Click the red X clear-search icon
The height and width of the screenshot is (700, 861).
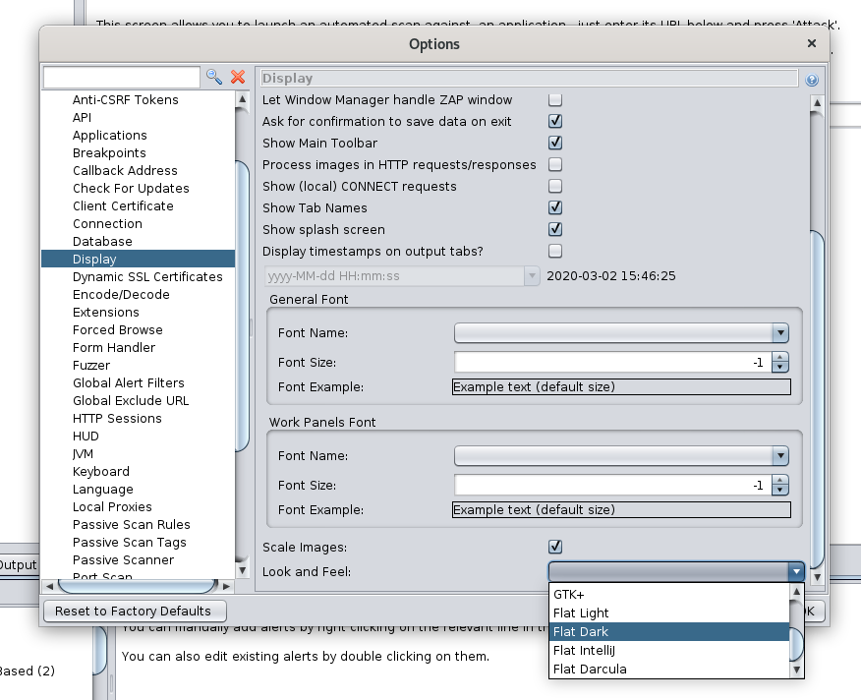coord(238,77)
